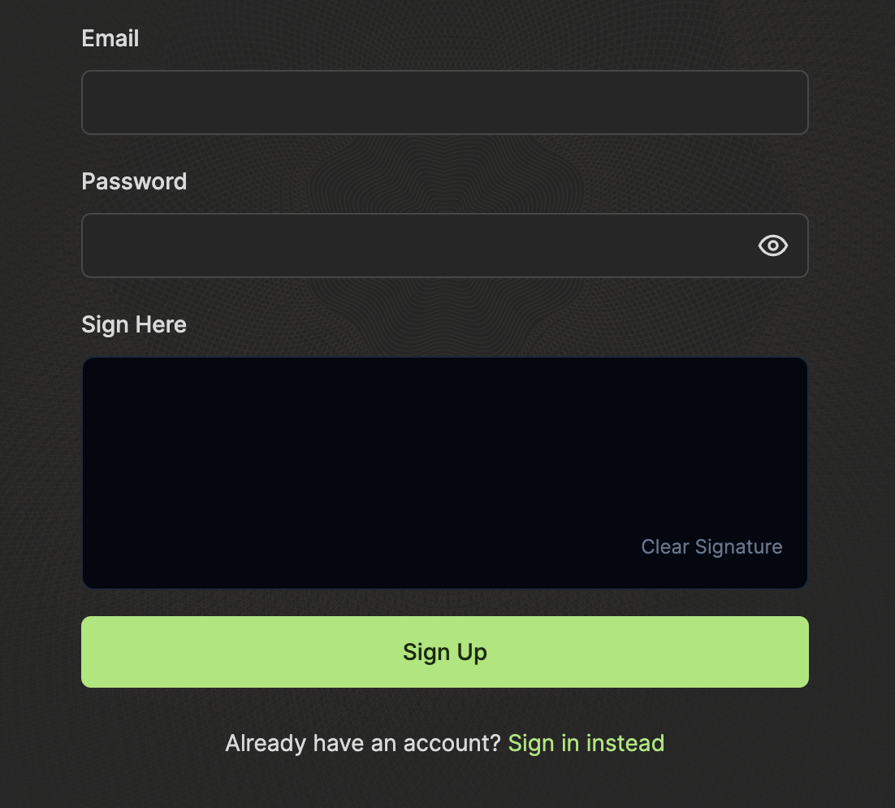Click the Password label text
Screen dimensions: 895x808
click(134, 181)
